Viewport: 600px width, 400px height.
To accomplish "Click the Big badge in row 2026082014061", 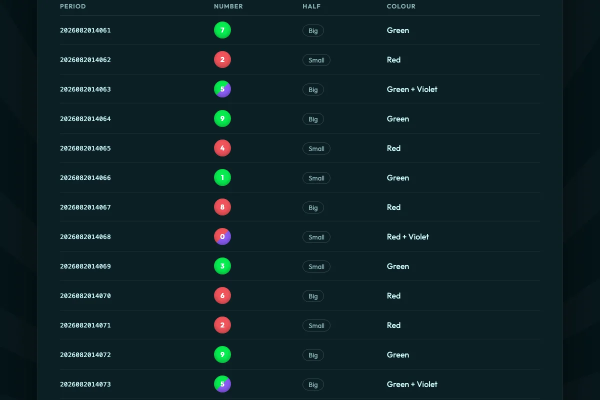I will coord(313,31).
